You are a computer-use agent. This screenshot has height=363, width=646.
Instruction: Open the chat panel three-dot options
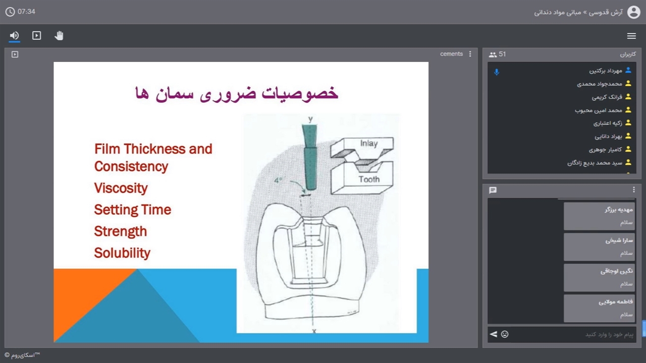point(634,190)
